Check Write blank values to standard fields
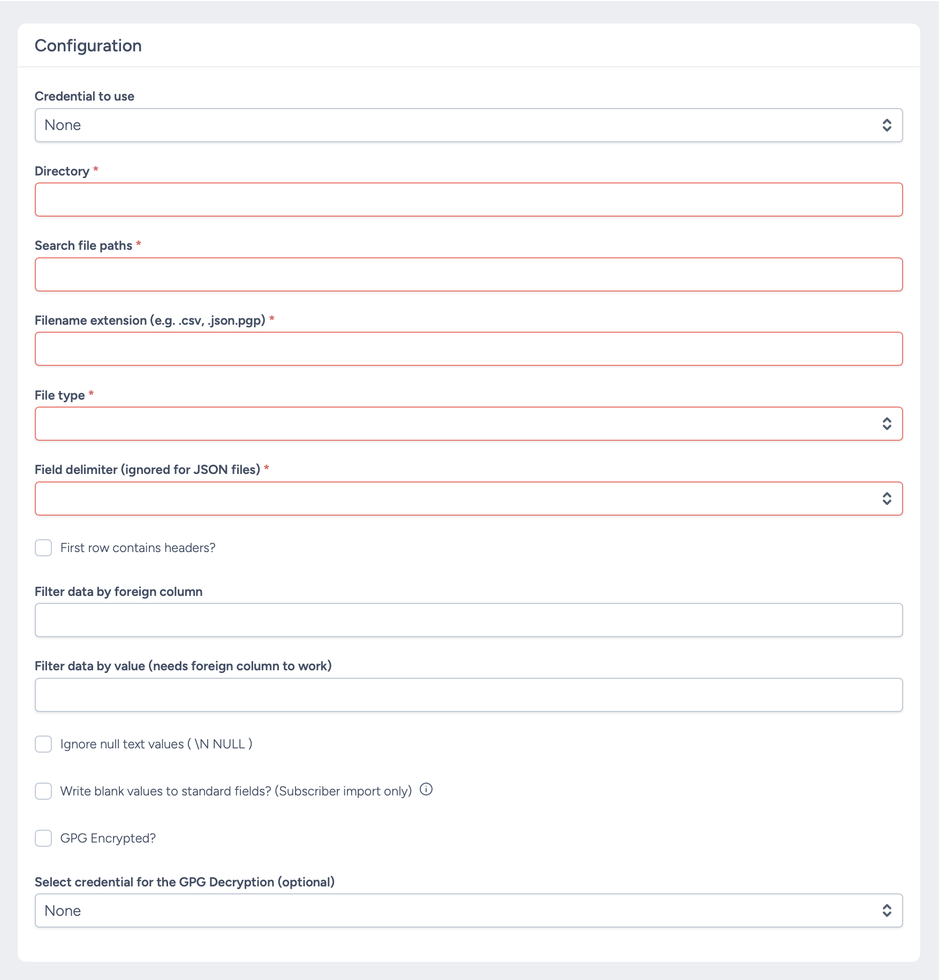 click(43, 791)
